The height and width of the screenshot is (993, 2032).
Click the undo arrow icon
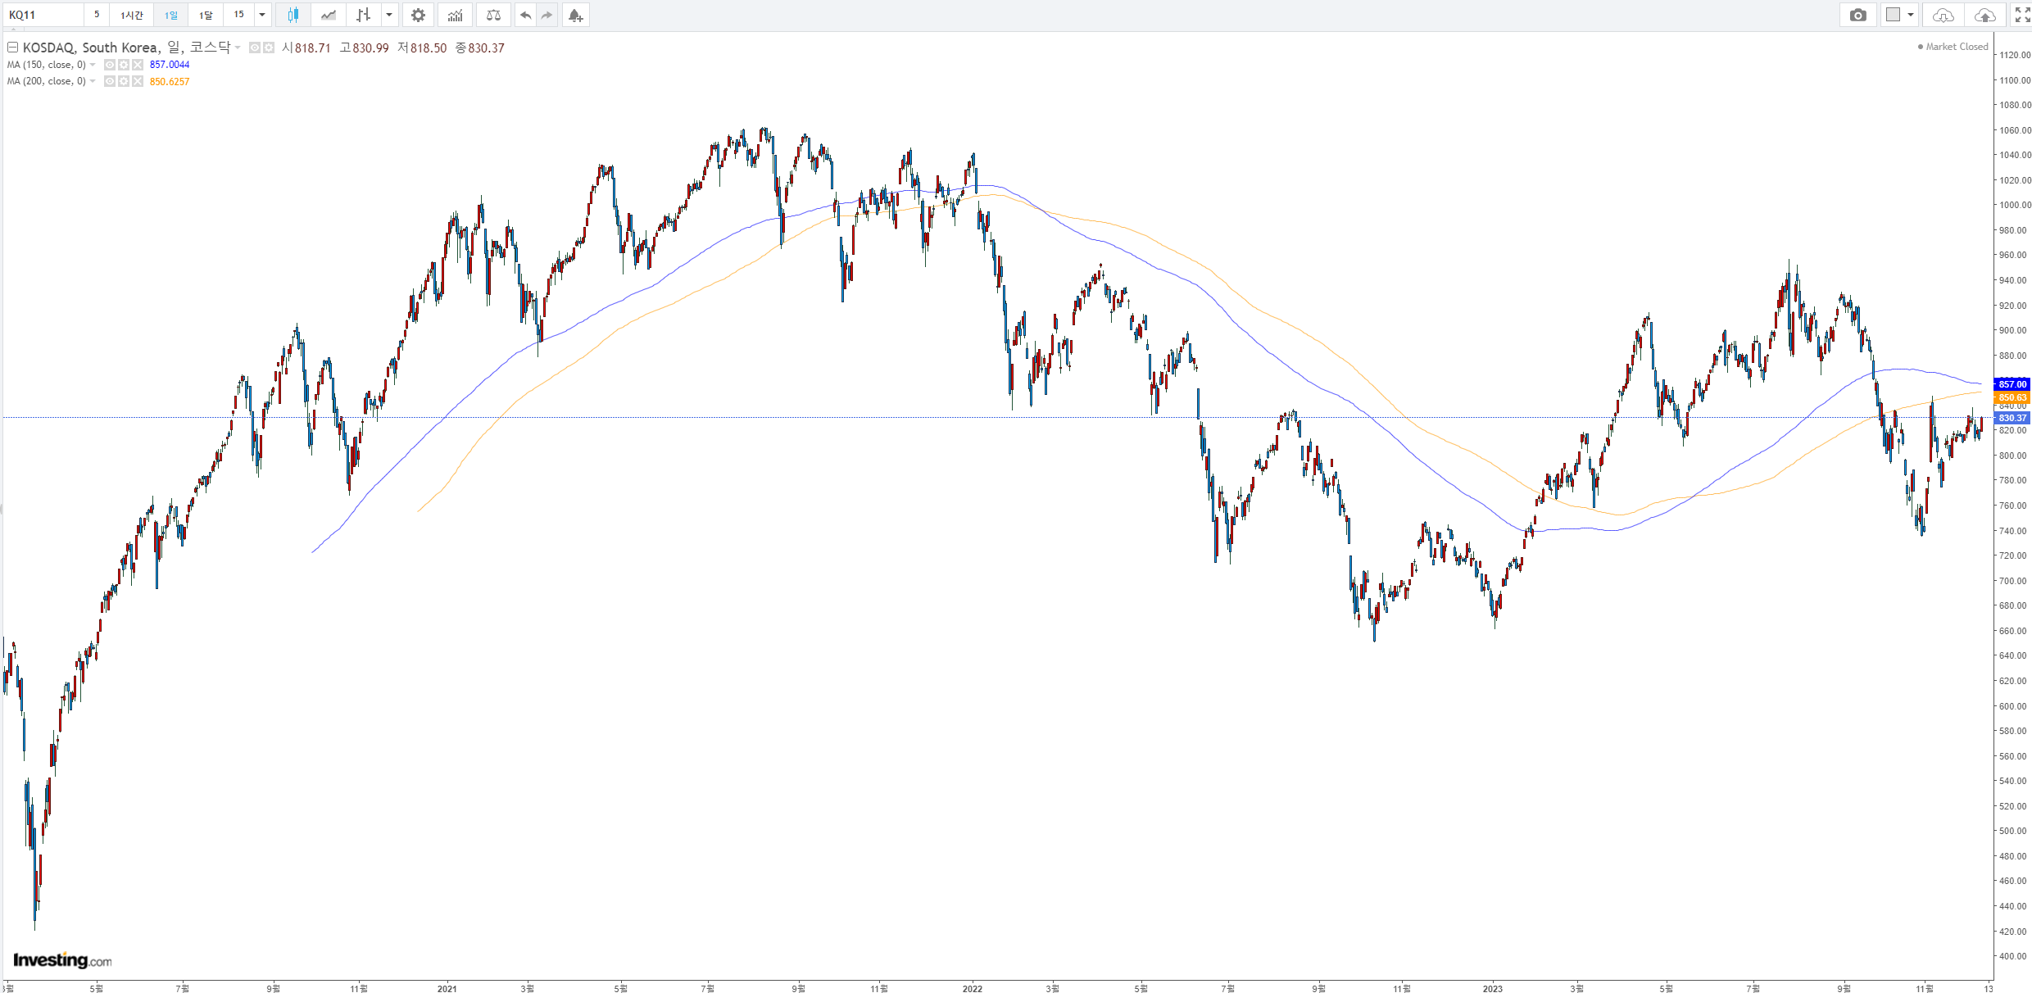coord(525,15)
